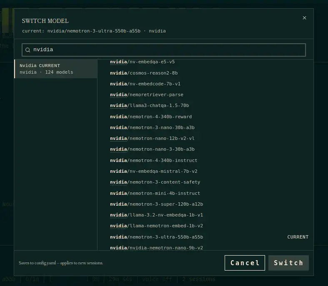Close the Switch Model dialog
328x286 pixels.
pos(304,18)
